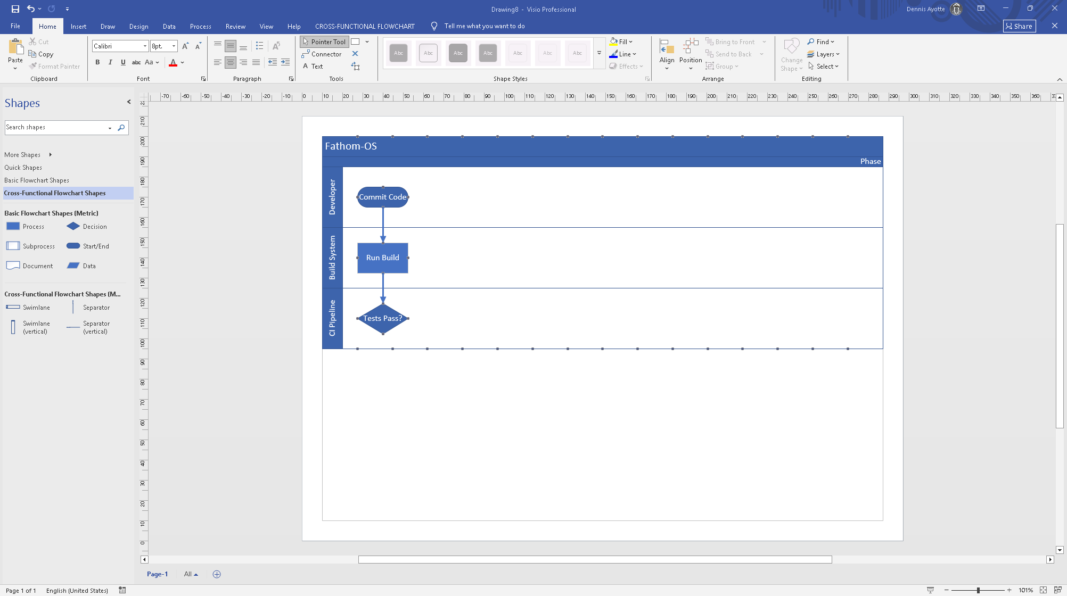Decrease font size with shrink icon
1067x596 pixels.
198,46
